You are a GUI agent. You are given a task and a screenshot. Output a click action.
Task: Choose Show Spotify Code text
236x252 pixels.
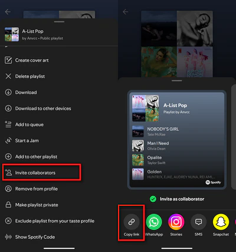[x=35, y=237]
